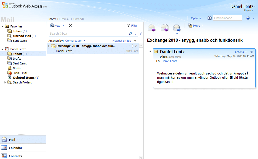Delete the selected message with X icon
258x159 pixels.
[71, 26]
